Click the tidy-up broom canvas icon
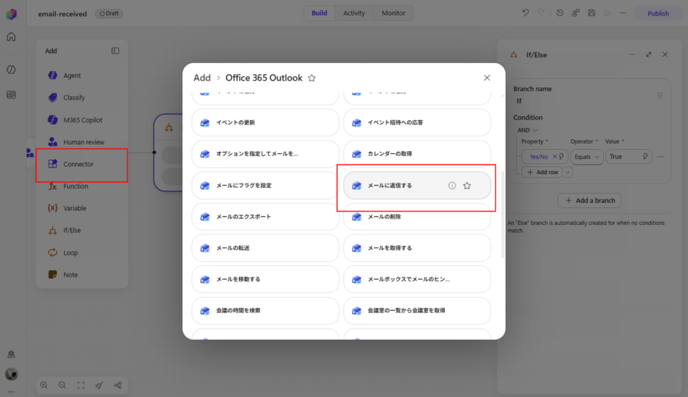The width and height of the screenshot is (688, 397). tap(99, 385)
